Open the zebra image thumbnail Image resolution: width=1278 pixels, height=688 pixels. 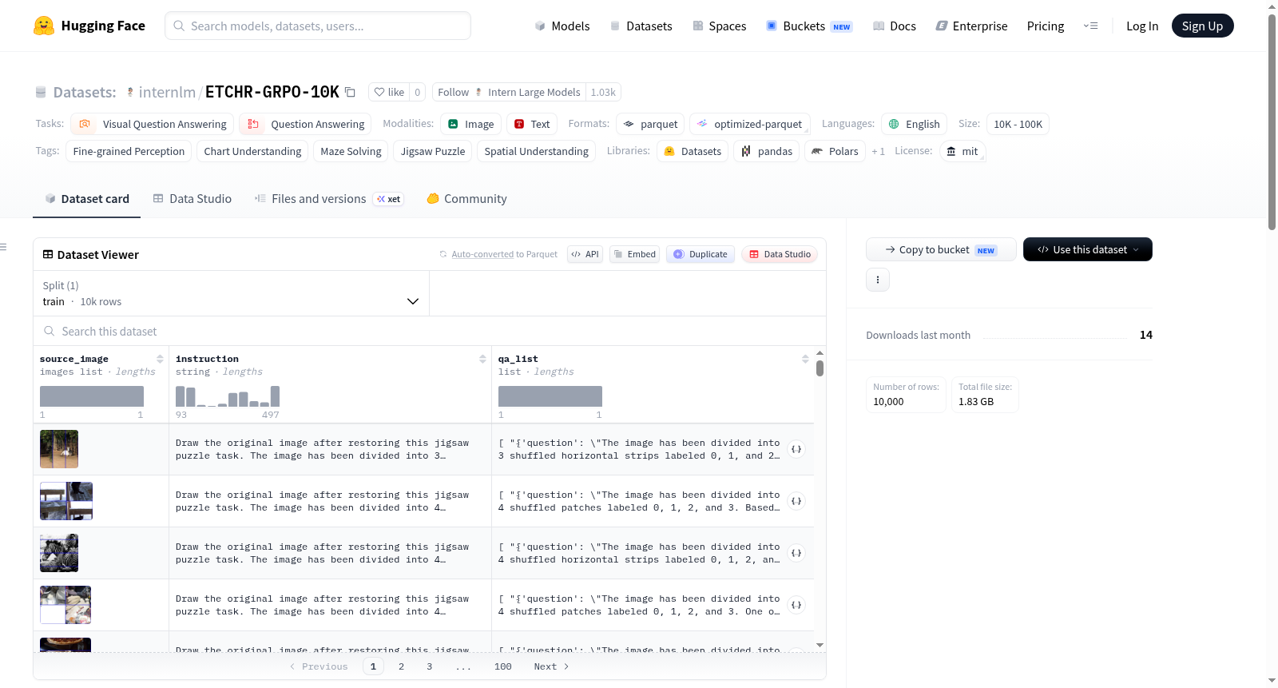59,553
